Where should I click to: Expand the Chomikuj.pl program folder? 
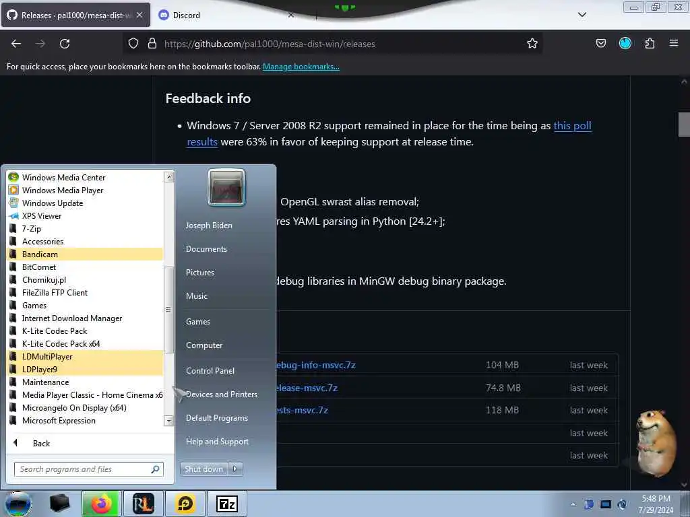[x=85, y=279]
